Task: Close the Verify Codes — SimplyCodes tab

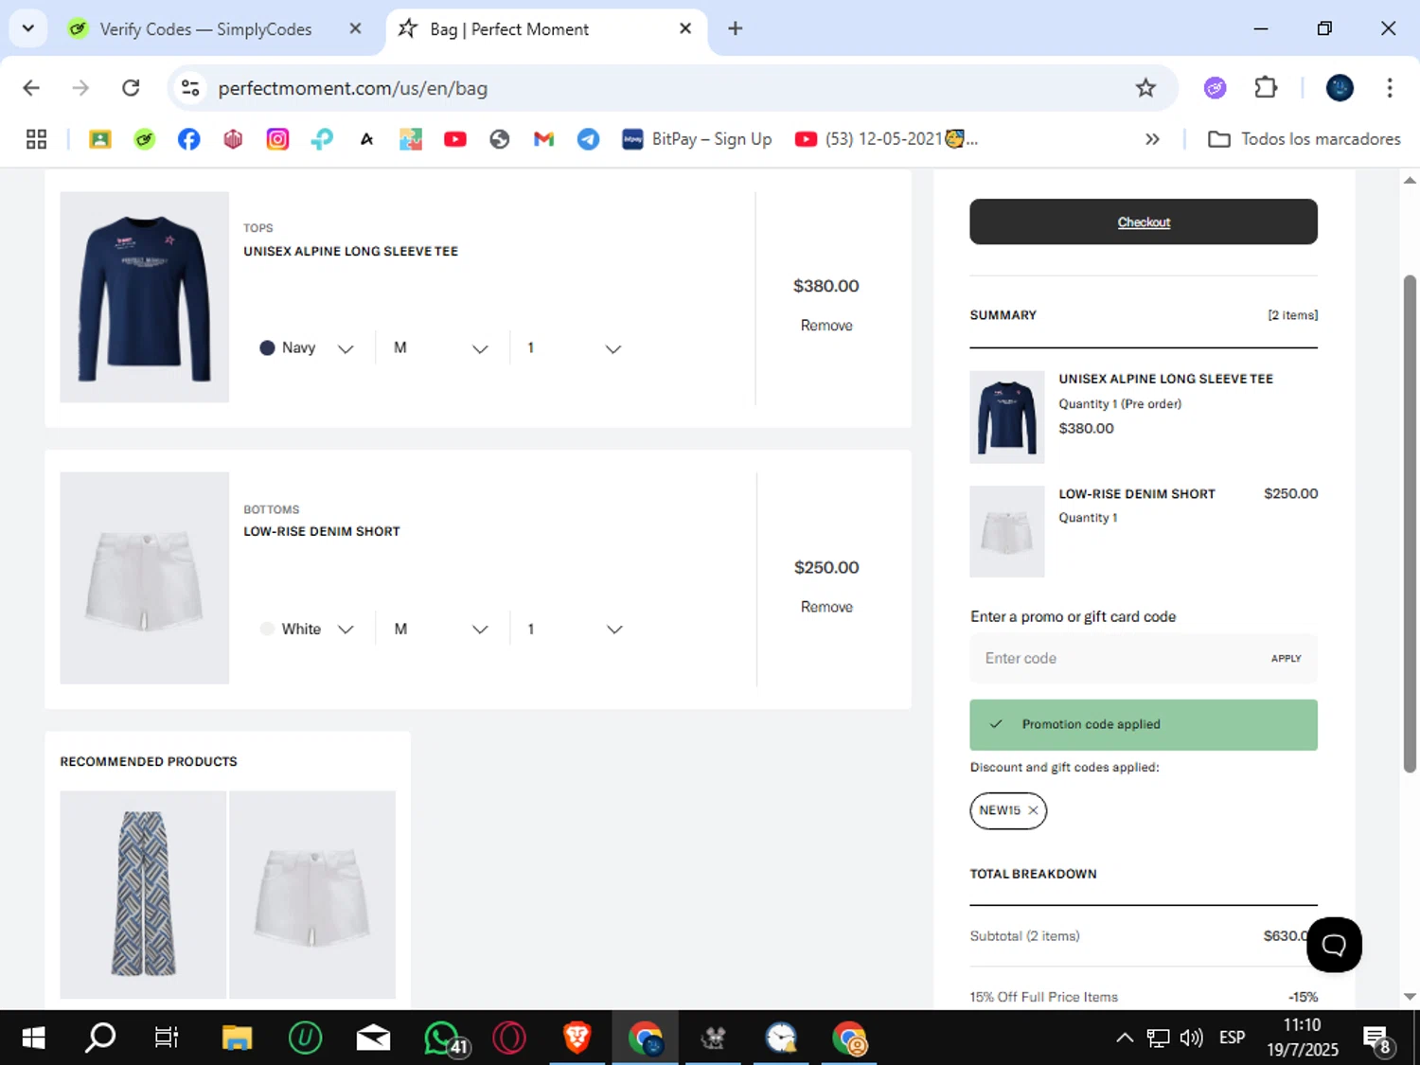Action: [x=355, y=29]
